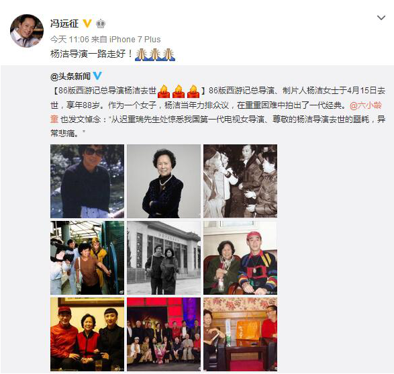Click the blue verified badge beside 头条新闻
Image resolution: width=394 pixels, height=374 pixels.
click(x=97, y=76)
